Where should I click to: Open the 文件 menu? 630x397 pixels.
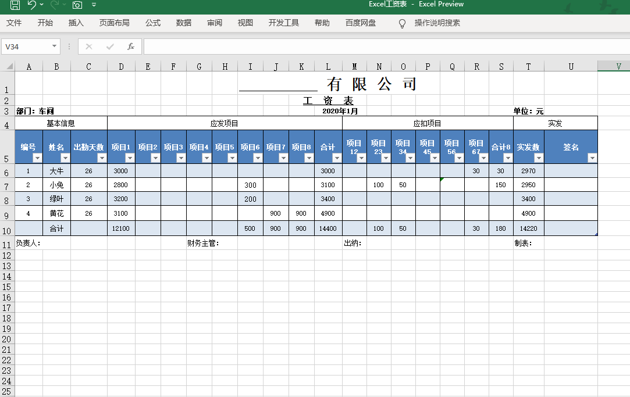[x=14, y=23]
